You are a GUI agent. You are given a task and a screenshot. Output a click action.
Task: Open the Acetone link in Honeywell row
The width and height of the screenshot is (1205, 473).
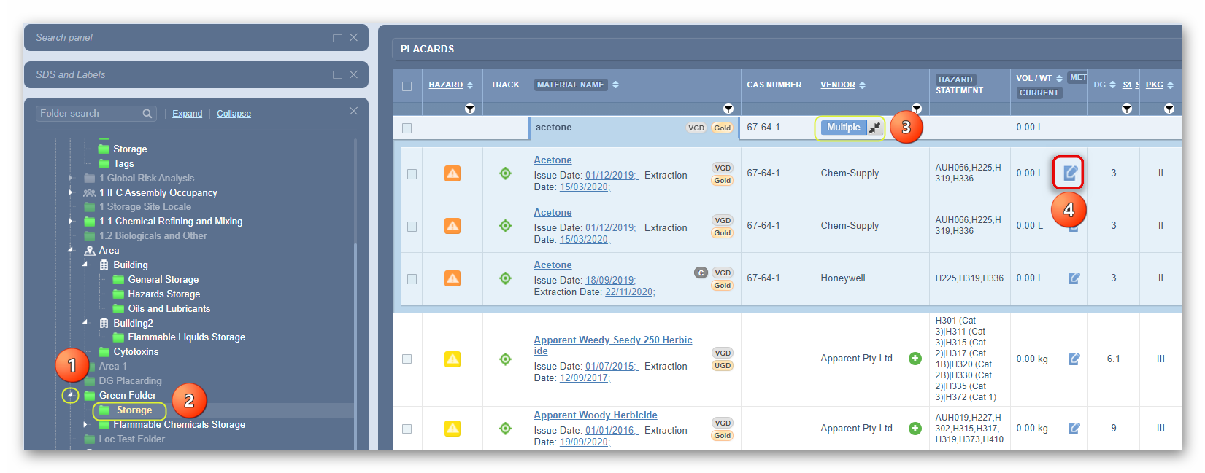(x=553, y=265)
